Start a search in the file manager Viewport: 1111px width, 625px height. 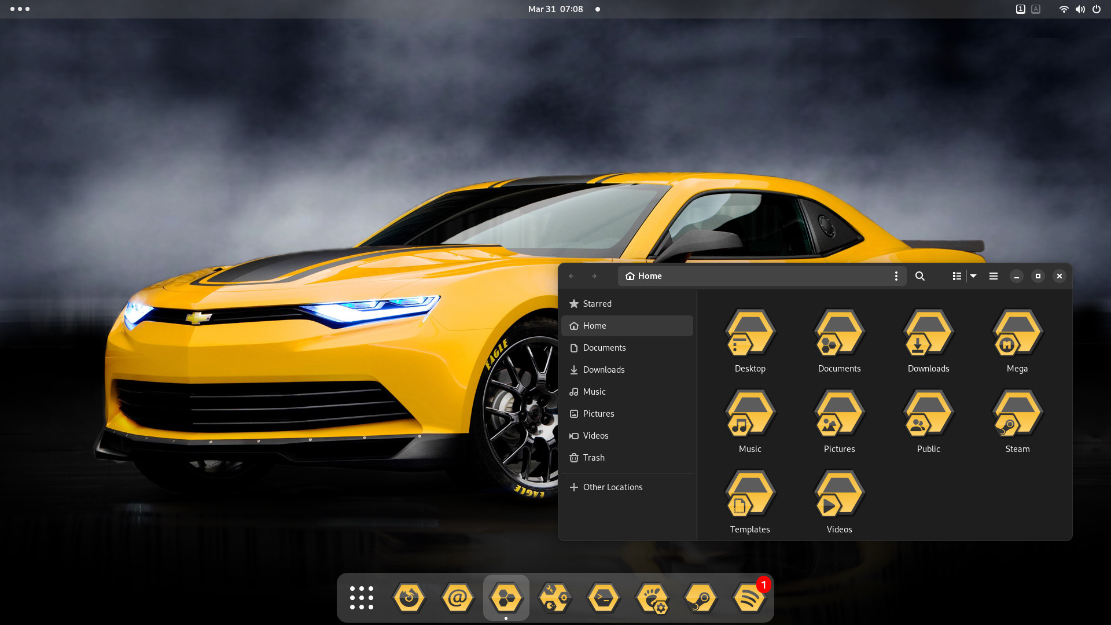pyautogui.click(x=919, y=276)
